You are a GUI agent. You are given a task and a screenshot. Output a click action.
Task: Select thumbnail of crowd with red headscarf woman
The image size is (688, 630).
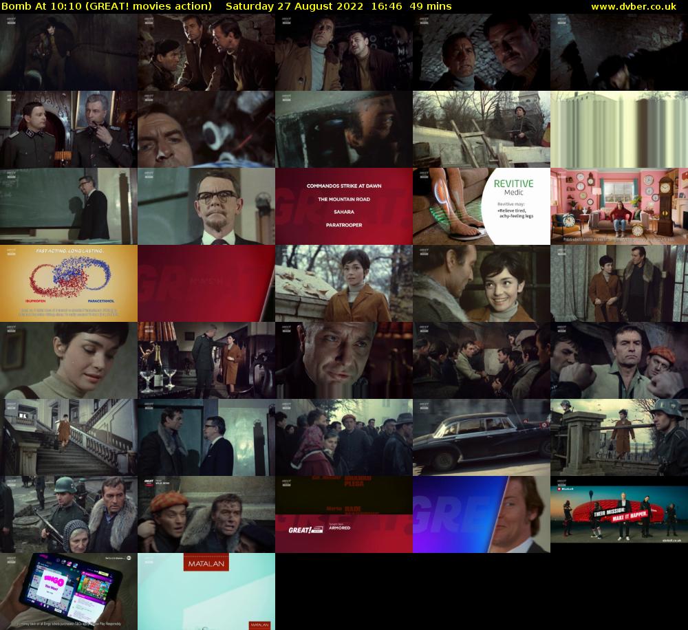click(344, 437)
